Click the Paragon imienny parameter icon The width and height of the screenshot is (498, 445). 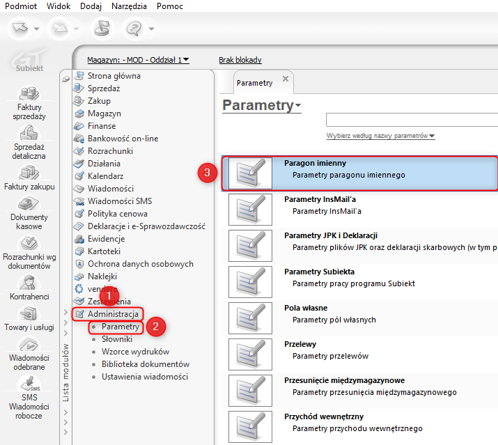(250, 173)
